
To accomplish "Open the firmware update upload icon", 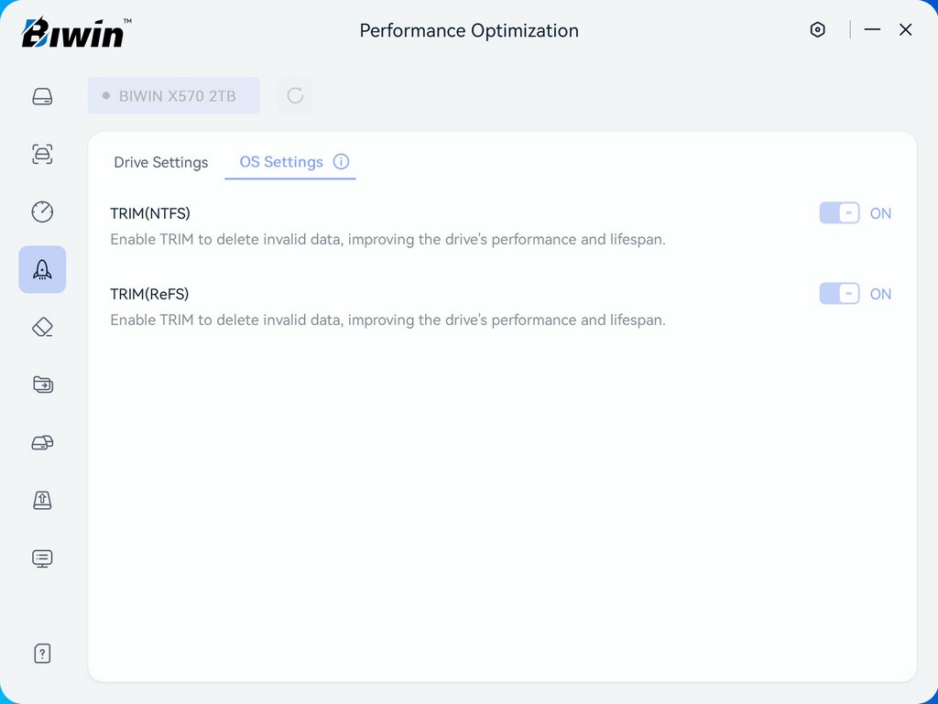I will 42,500.
